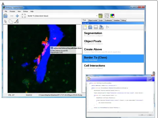Run the chain with play button

108,27
